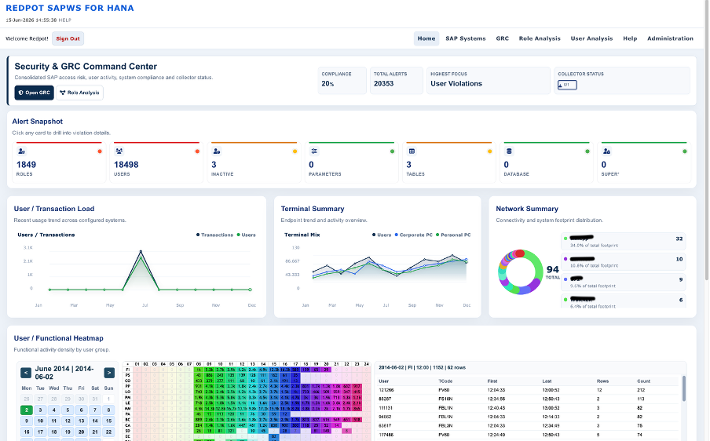710x441 pixels.
Task: Click the Open GRC button
Action: (34, 93)
